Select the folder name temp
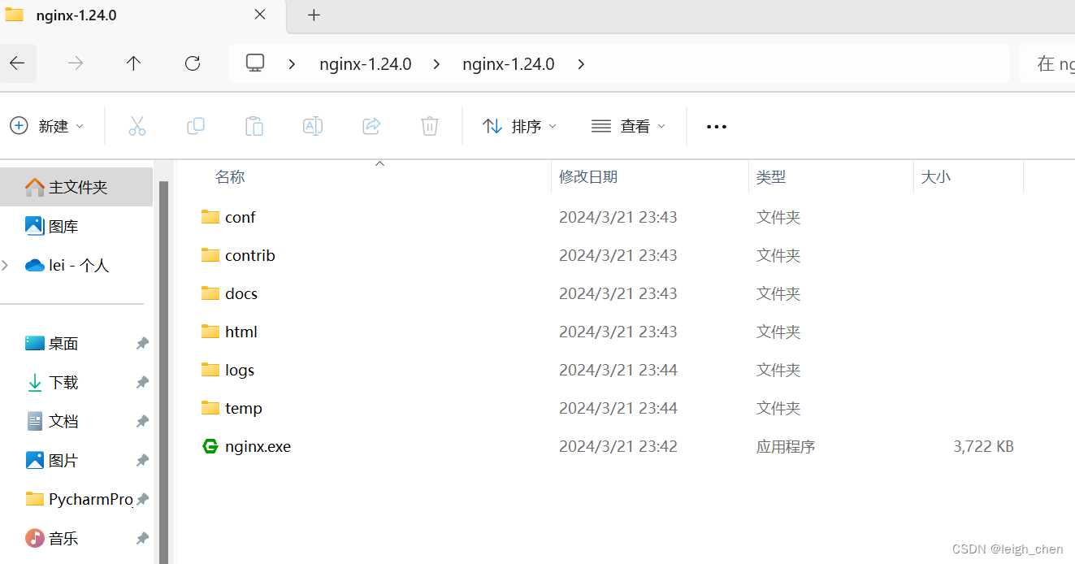Screen dimensions: 1075x564 coord(244,408)
